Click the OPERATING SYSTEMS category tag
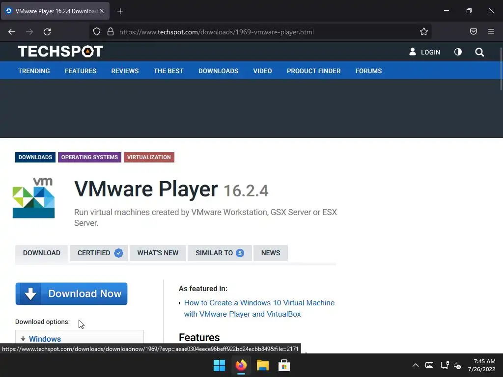This screenshot has width=503, height=377. tap(89, 157)
